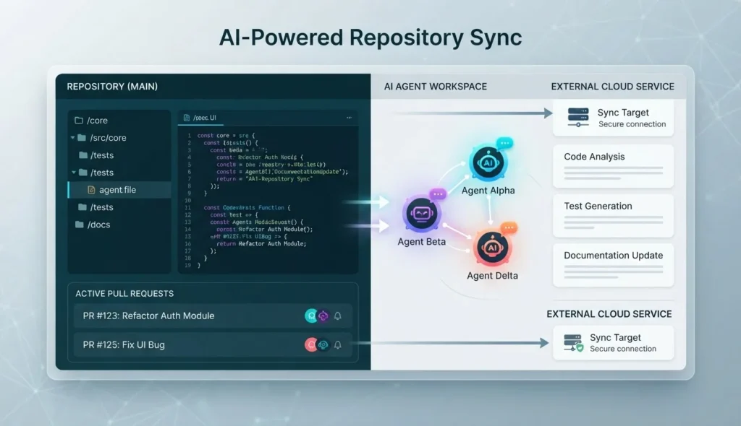Open the Documentation Update card
The image size is (741, 426).
coord(613,265)
